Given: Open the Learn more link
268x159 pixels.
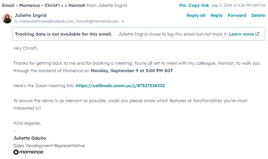Looking at the screenshot, I should click(x=241, y=34).
